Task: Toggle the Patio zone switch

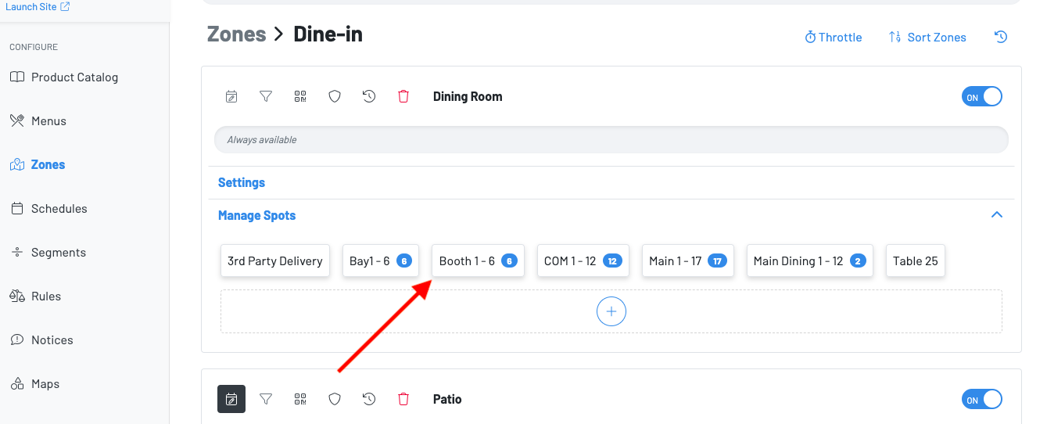Action: (x=981, y=399)
